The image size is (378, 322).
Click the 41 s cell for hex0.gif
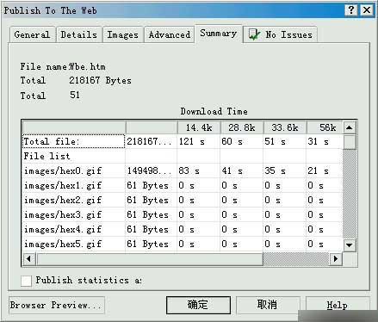242,171
